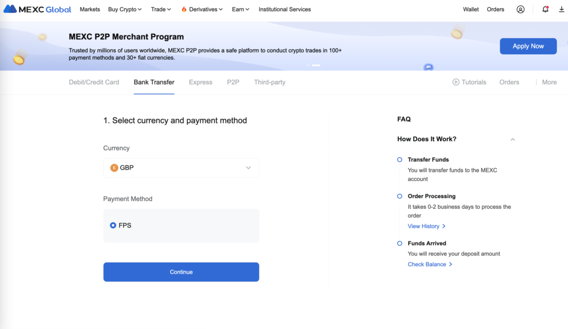Viewport: 568px width, 329px height.
Task: Click the Tutorials play icon
Action: (x=456, y=82)
